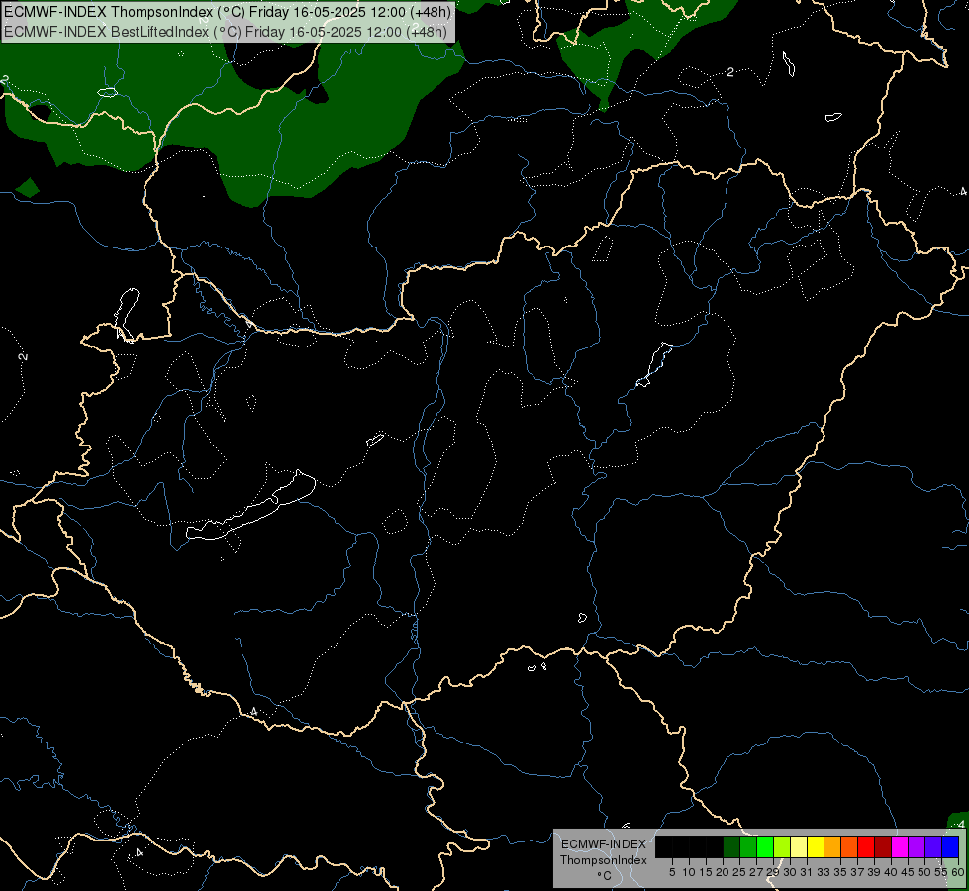Click the legend tick value '39'
The image size is (969, 891).
click(874, 872)
